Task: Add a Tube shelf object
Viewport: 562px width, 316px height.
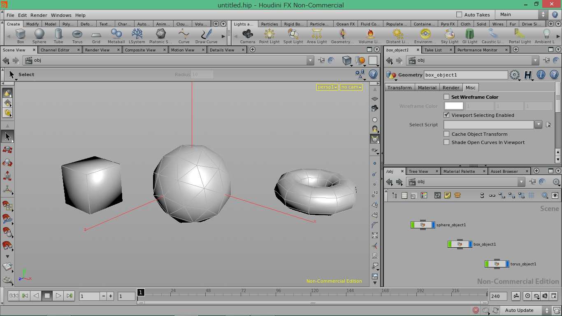Action: point(58,36)
